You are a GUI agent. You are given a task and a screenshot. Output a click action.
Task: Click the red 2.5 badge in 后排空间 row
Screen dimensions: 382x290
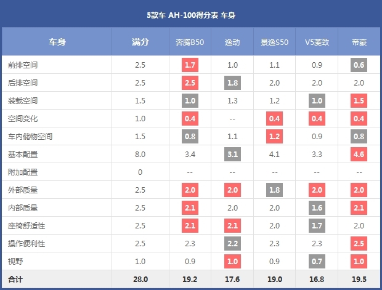[x=190, y=83]
